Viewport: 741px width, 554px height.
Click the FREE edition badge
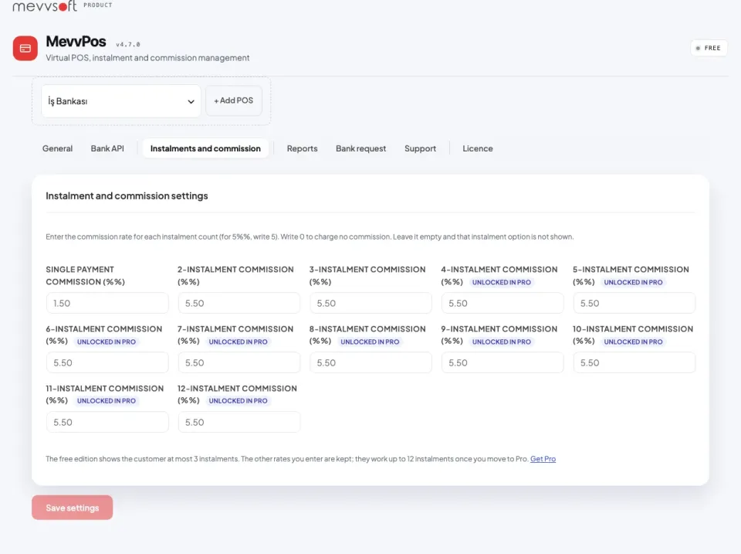tap(709, 48)
